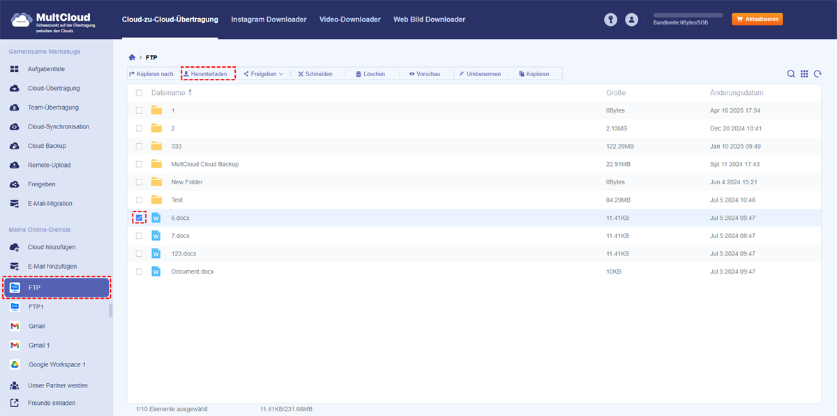
Task: Tick the checkbox for 7.docx
Action: click(139, 236)
